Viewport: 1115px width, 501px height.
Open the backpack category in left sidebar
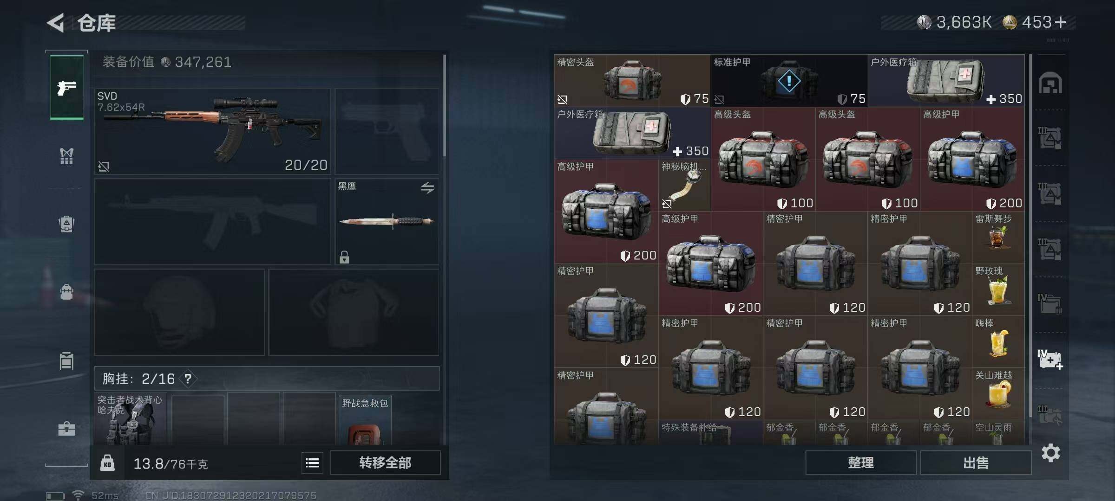(x=66, y=292)
